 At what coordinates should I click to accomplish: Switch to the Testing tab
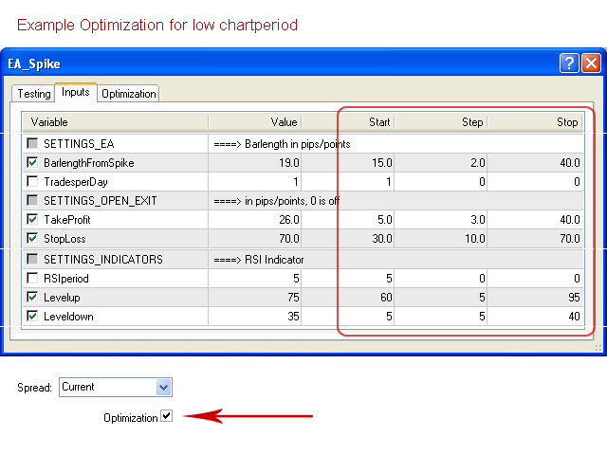33,94
